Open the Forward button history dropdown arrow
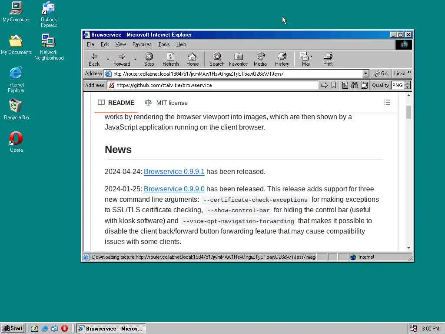 tap(136, 59)
